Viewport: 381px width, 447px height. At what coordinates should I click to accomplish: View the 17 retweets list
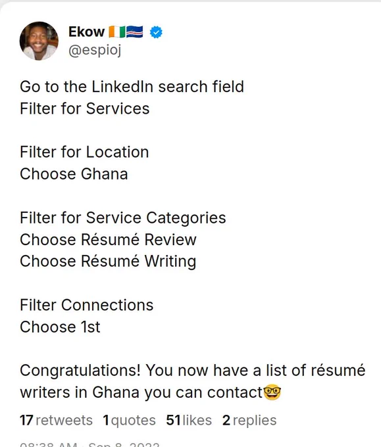[56, 420]
